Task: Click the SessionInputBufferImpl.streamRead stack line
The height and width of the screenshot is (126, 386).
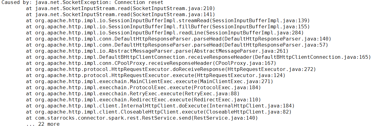Action: tap(168, 20)
